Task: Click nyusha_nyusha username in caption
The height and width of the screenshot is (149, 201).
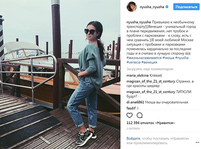Action: (x=139, y=22)
